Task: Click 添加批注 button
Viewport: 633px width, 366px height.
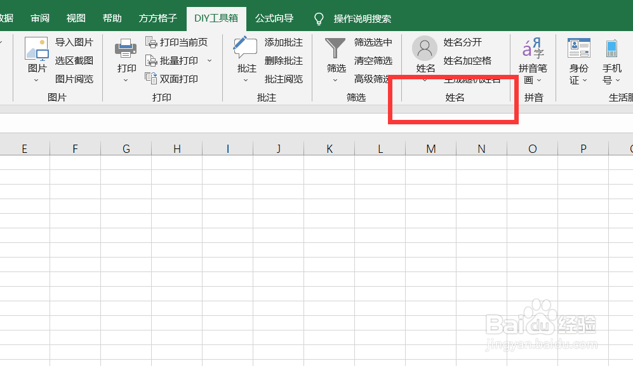Action: click(283, 42)
